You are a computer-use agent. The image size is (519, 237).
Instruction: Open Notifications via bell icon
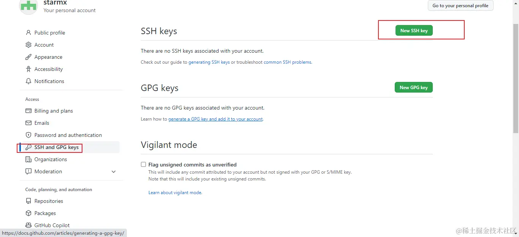tap(28, 81)
